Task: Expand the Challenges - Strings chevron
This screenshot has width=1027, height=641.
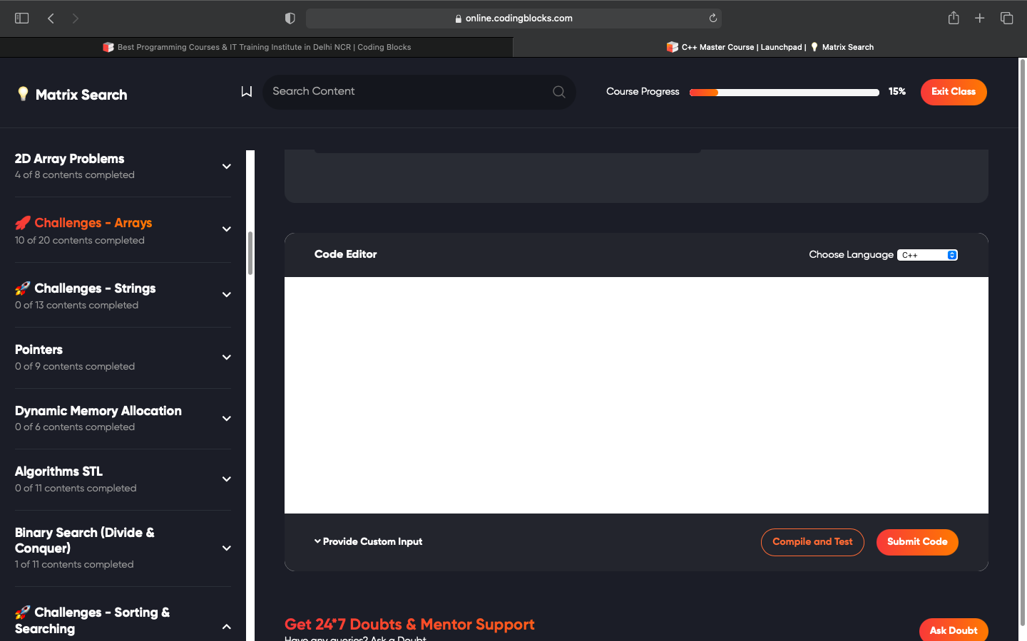Action: (x=227, y=295)
